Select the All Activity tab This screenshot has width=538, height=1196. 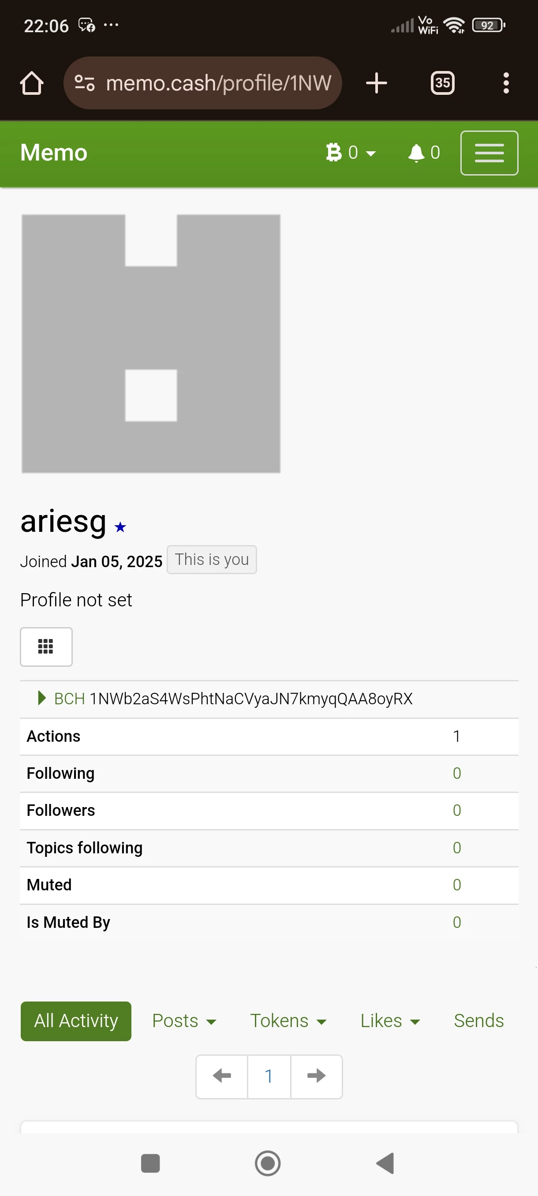point(76,1021)
